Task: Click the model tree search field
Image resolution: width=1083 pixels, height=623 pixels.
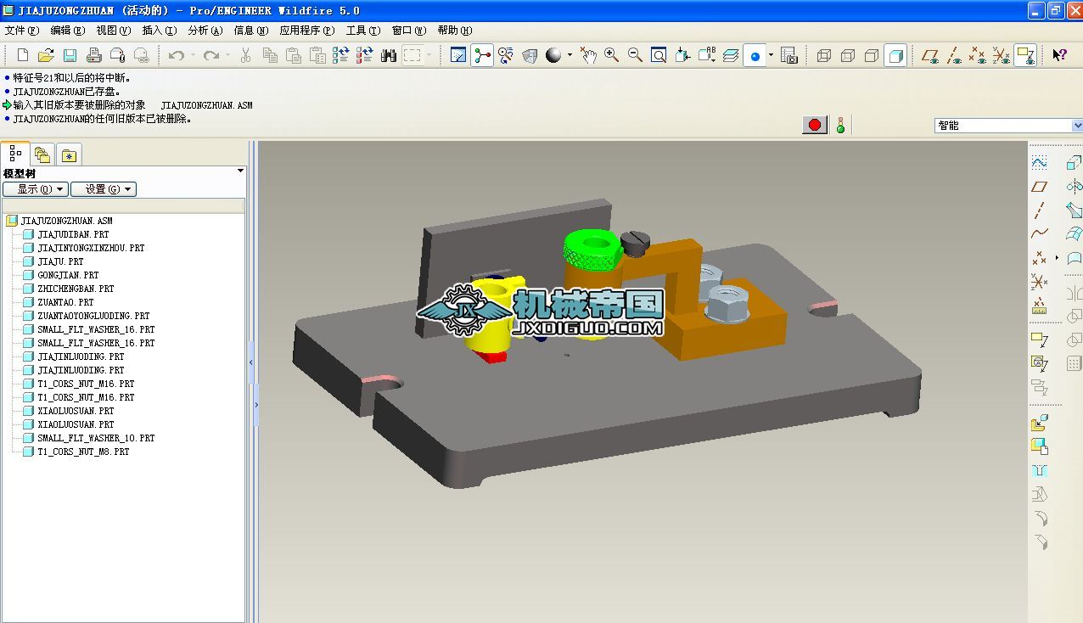Action: [x=123, y=205]
